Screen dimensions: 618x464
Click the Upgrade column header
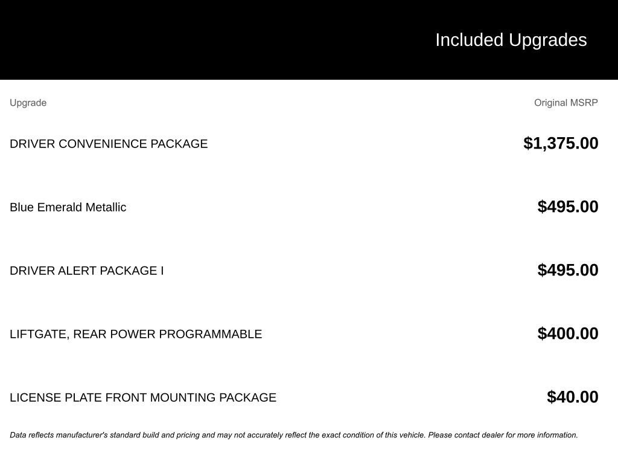tap(28, 103)
